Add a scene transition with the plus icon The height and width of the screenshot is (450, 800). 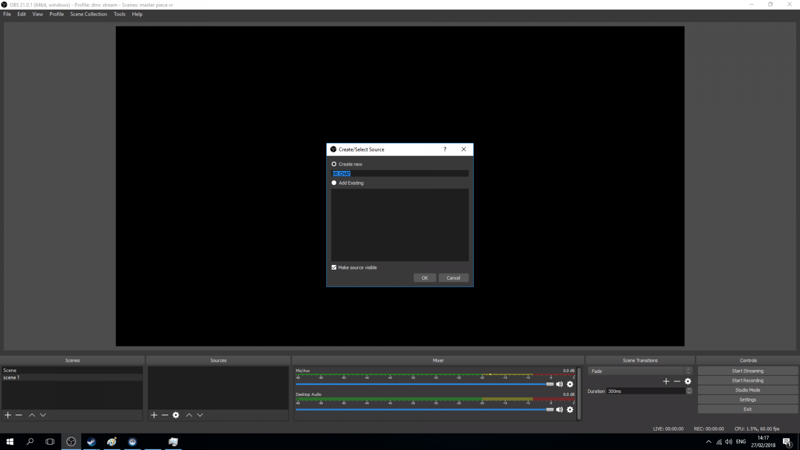tap(666, 381)
